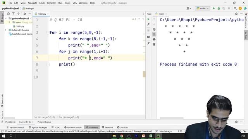Fold the for loop at line 3
This screenshot has width=248, height=139.
(48, 32)
